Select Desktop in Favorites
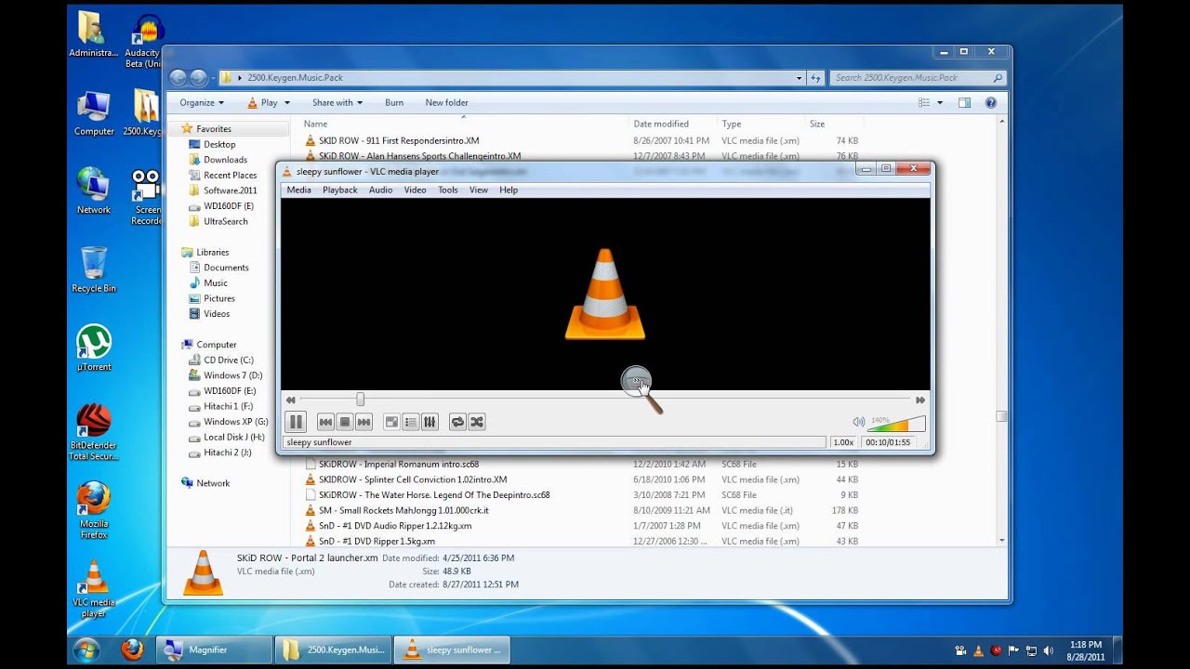Screen dimensions: 1190x669 pos(219,144)
